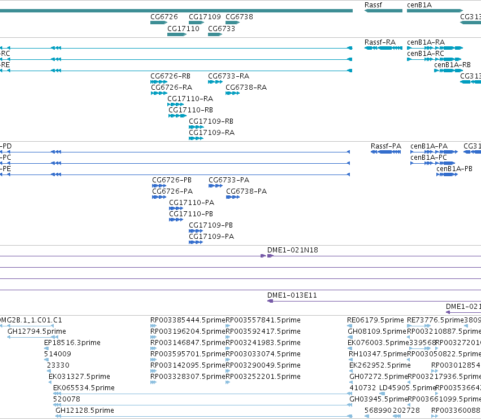Select the EP18516.3prime EST
The height and width of the screenshot is (419, 481).
coord(46,348)
